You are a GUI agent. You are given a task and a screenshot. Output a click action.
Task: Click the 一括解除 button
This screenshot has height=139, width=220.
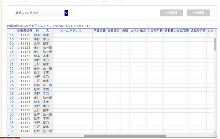click(x=198, y=13)
